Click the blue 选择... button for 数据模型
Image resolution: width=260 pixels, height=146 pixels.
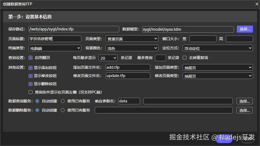(245, 29)
